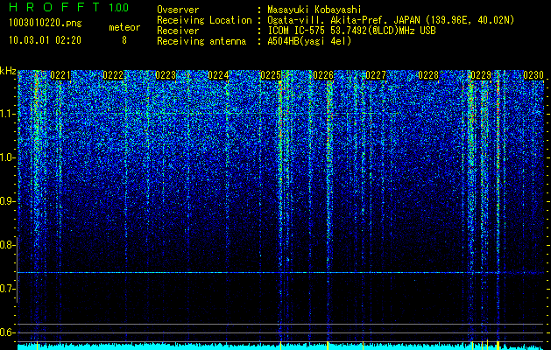Viewport: 551px width, 350px height.
Task: Click the meteor label
Action: pyautogui.click(x=124, y=27)
